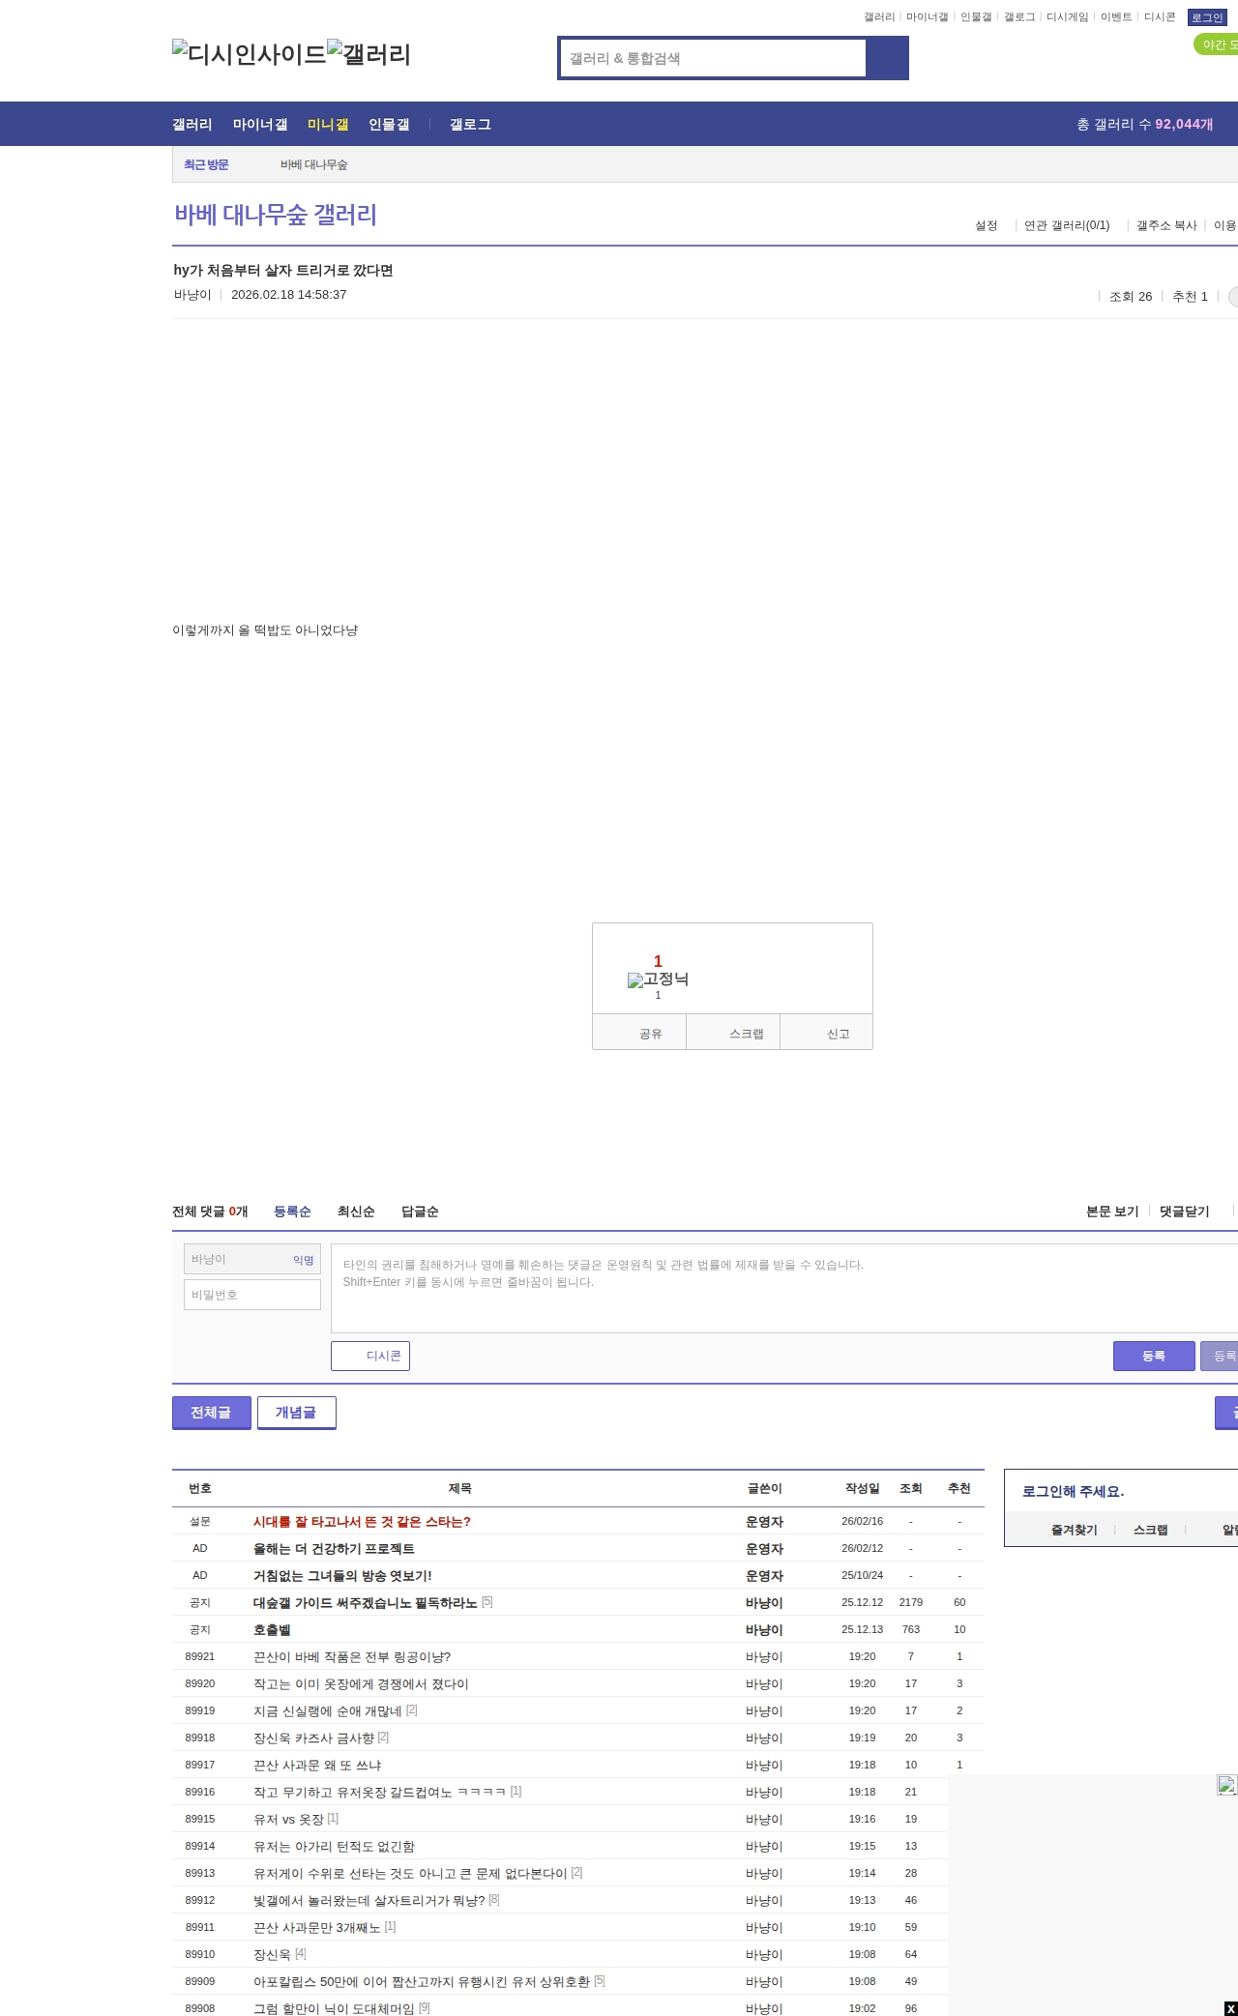Open notice 대숲갤 가이드 써주겠습니노 필독하라노
This screenshot has height=2016, width=1238.
(366, 1602)
